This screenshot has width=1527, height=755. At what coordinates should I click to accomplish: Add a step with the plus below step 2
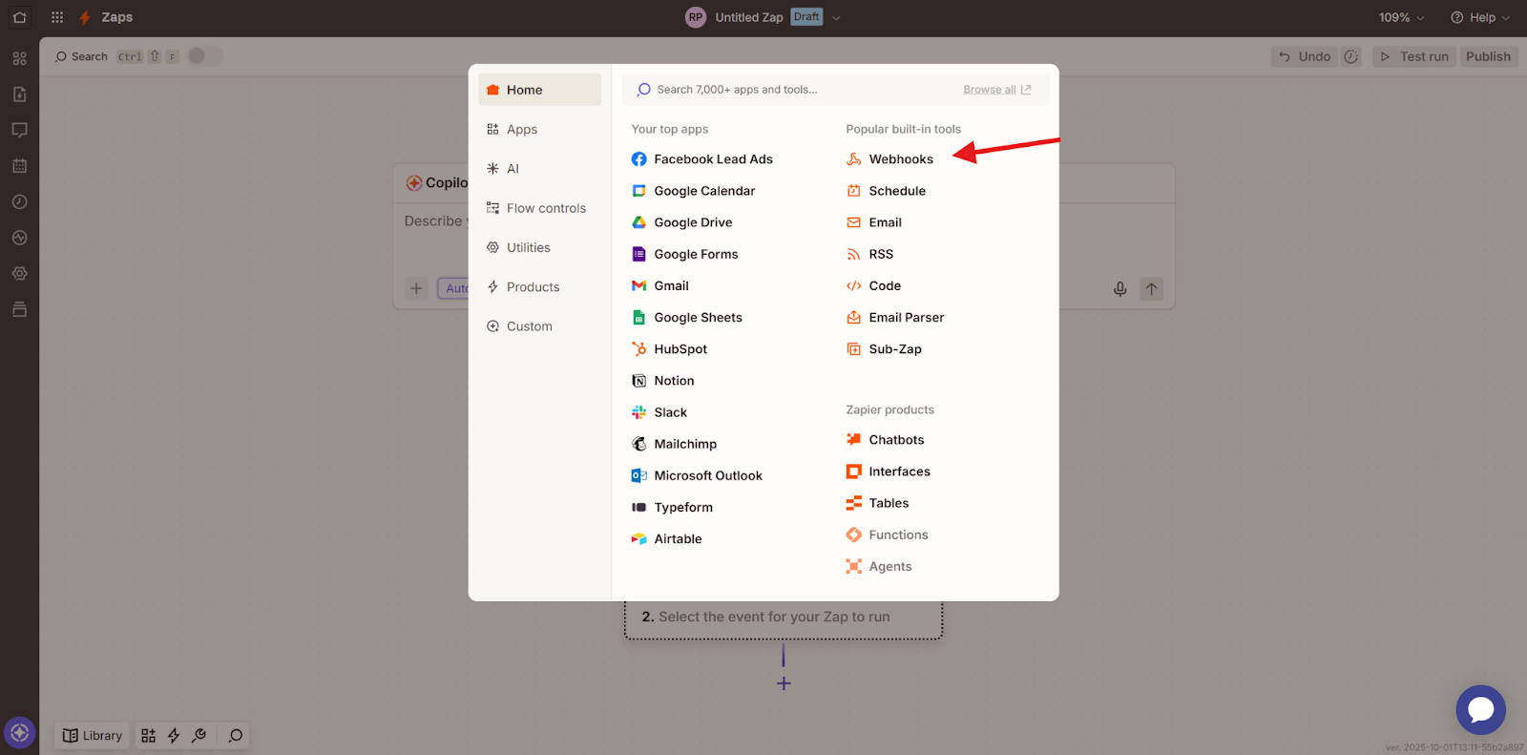(x=784, y=683)
